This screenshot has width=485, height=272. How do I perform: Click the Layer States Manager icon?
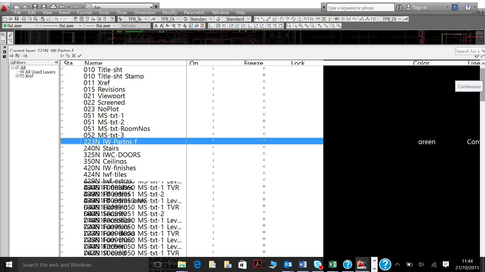(25, 56)
